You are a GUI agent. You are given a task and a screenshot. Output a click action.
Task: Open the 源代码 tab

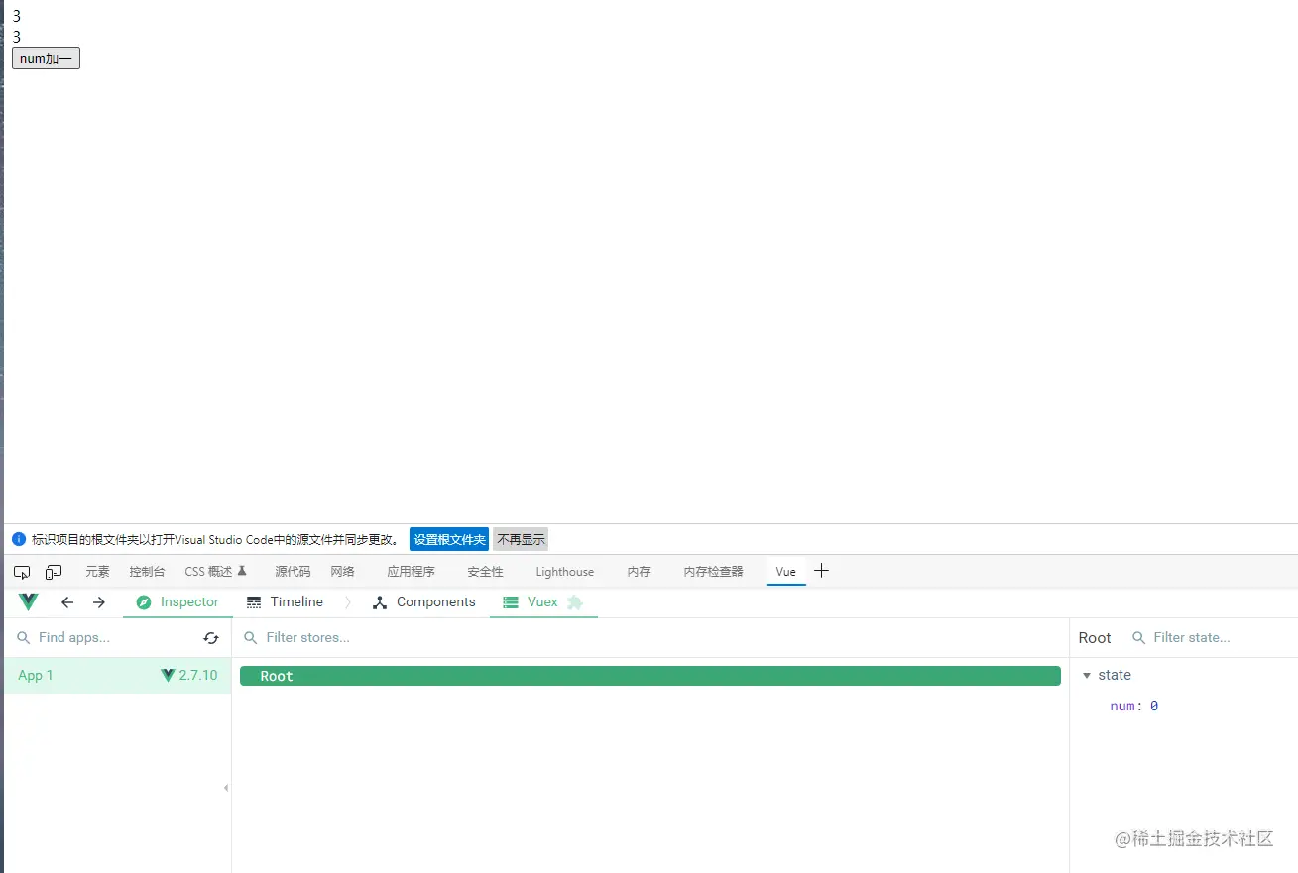[293, 572]
